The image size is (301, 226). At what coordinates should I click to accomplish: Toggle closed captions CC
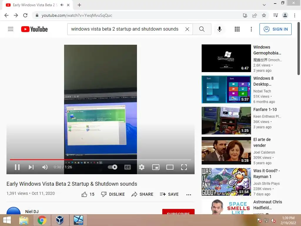(x=128, y=167)
